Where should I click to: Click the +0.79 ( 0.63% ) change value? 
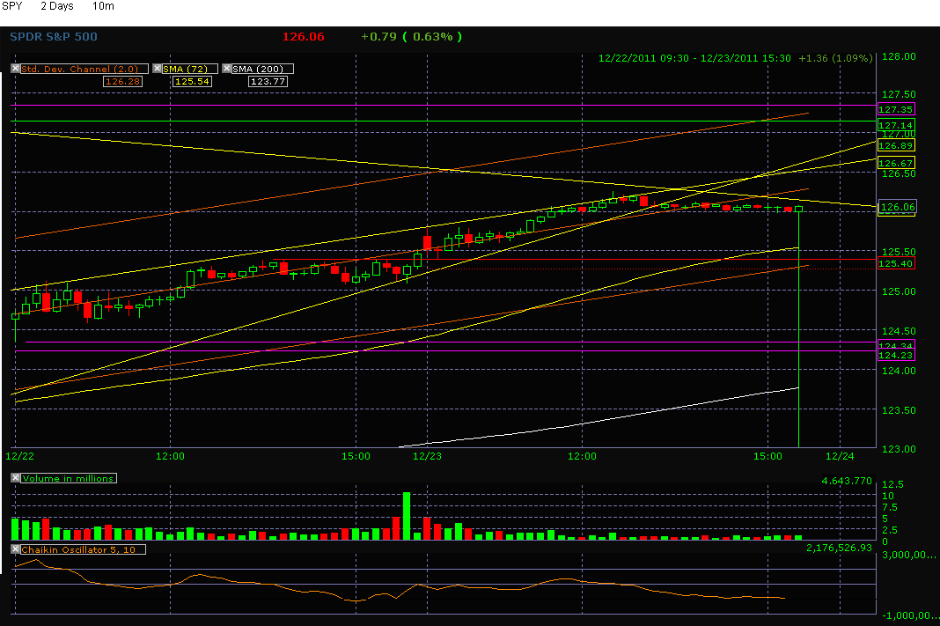click(411, 37)
